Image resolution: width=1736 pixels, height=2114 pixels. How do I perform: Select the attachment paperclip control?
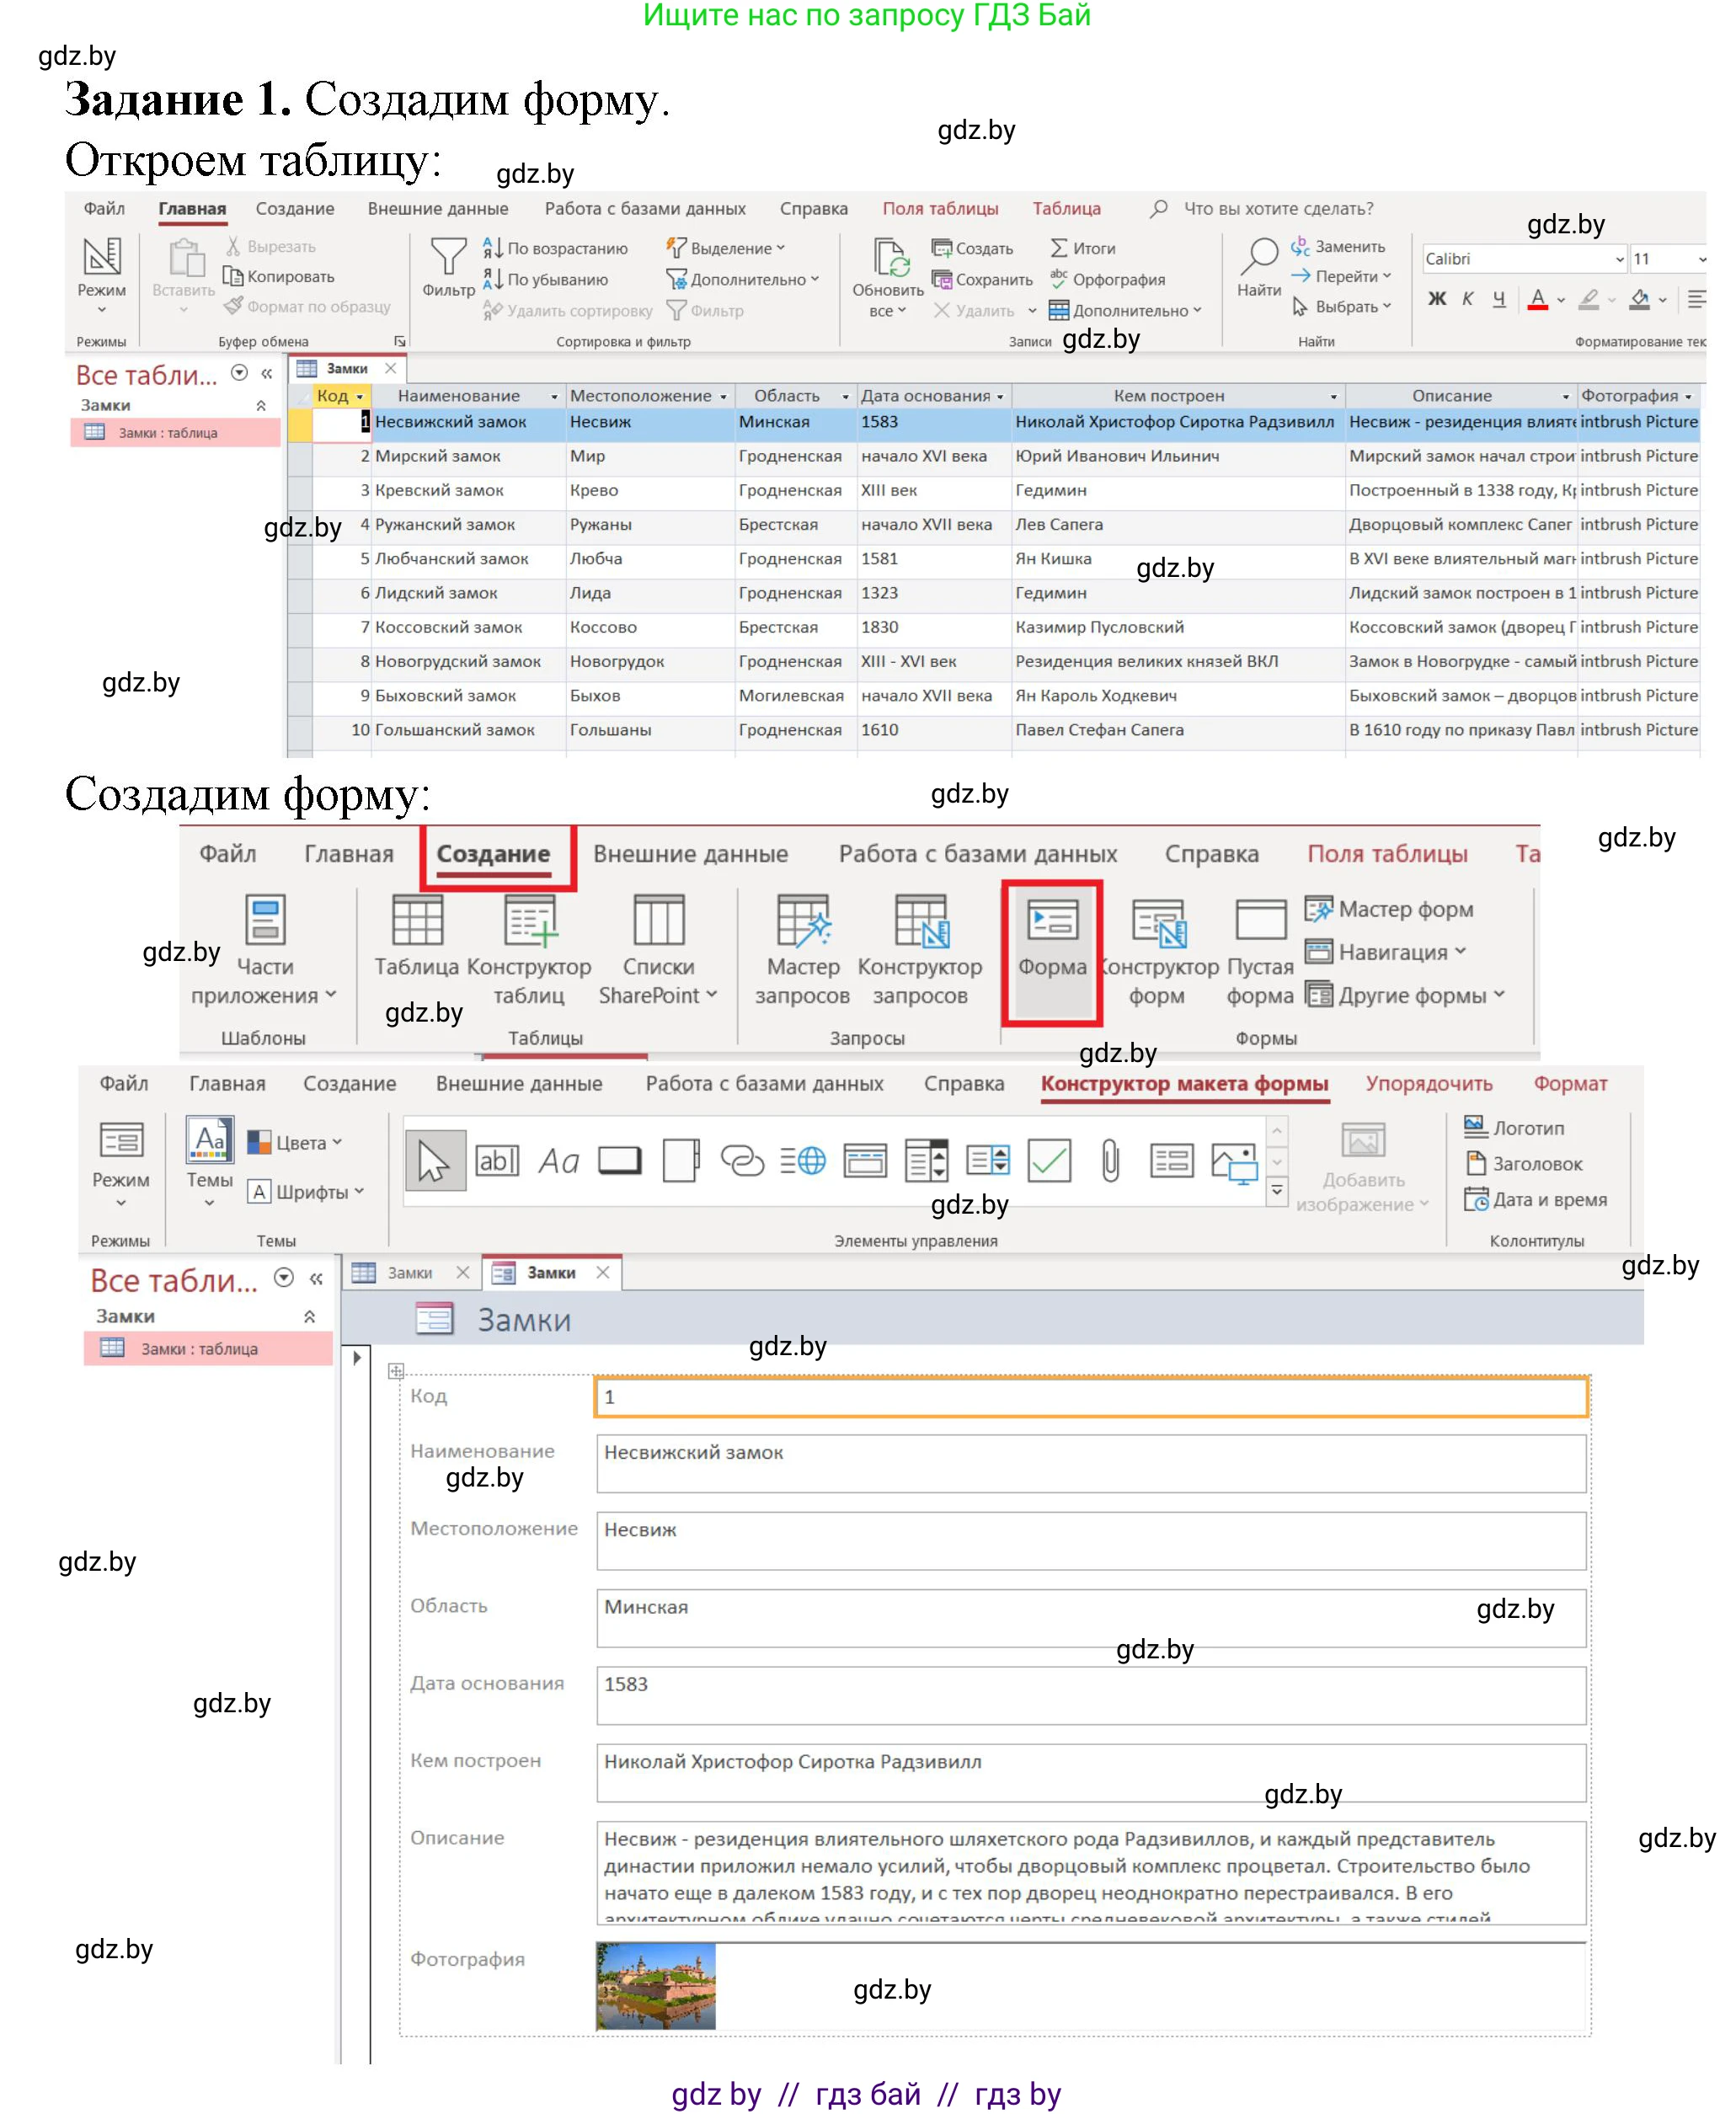(x=1110, y=1161)
